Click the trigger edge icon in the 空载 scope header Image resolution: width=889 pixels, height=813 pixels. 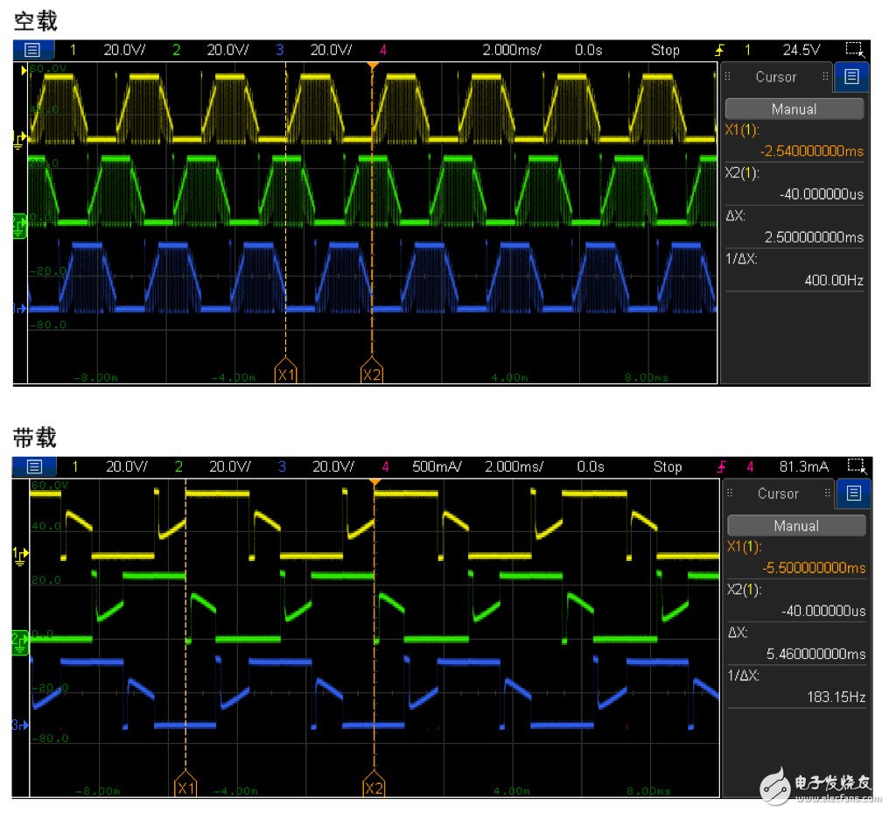pos(719,50)
